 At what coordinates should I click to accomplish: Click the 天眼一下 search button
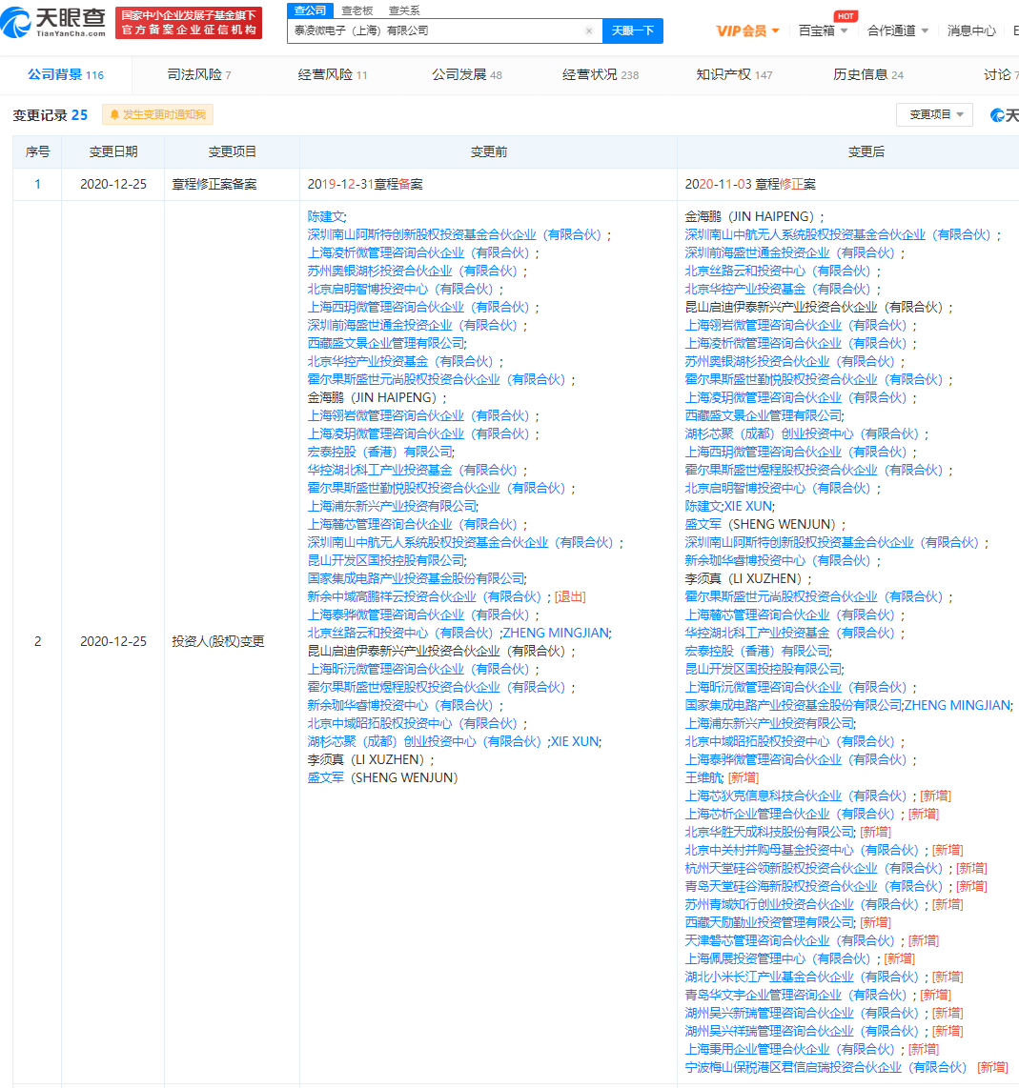632,30
